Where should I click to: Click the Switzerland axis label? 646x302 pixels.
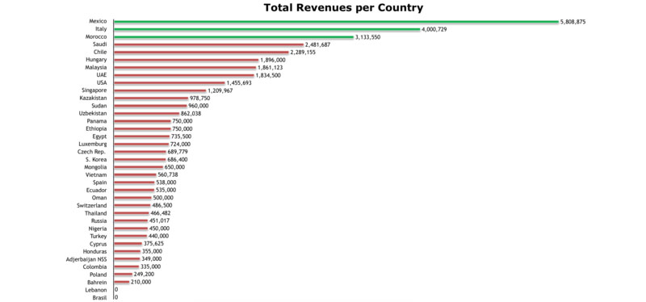click(92, 205)
